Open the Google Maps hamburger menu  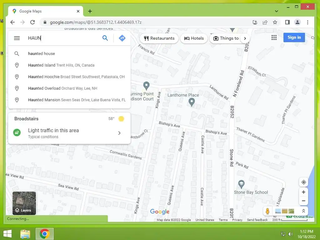coord(17,38)
